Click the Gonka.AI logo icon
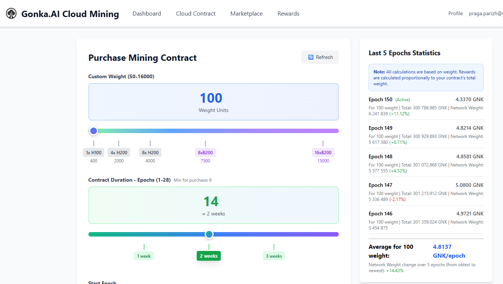503x284 pixels. tap(11, 14)
